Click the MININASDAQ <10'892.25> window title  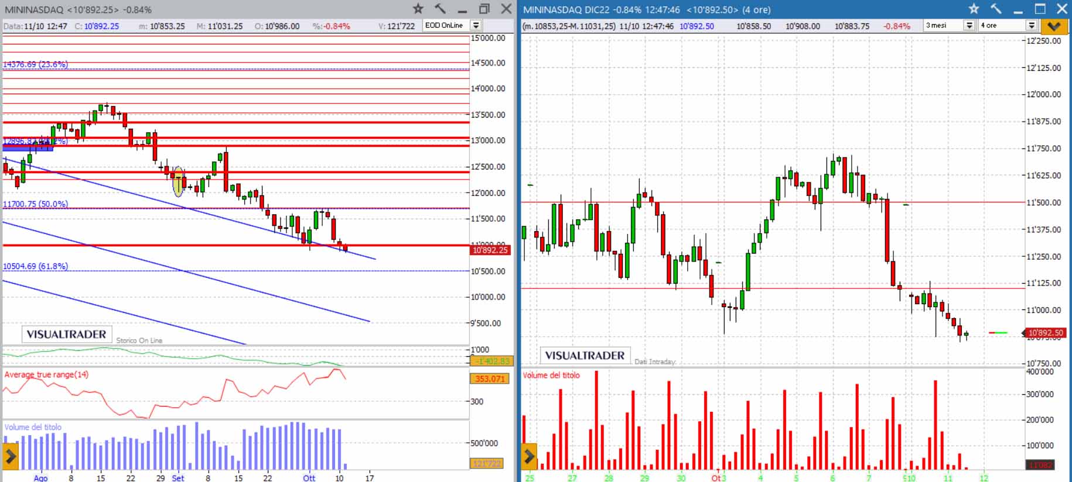78,9
